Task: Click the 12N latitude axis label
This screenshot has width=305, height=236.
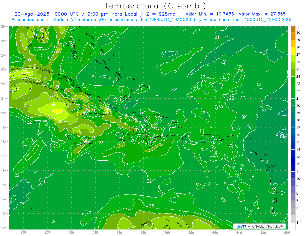Action: pyautogui.click(x=4, y=228)
